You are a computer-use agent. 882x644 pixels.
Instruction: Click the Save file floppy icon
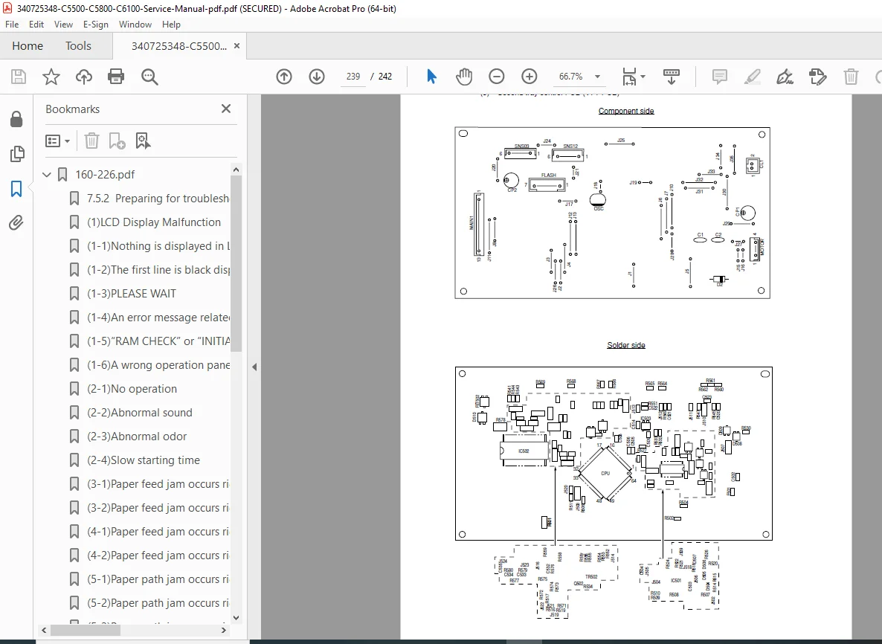click(x=19, y=77)
